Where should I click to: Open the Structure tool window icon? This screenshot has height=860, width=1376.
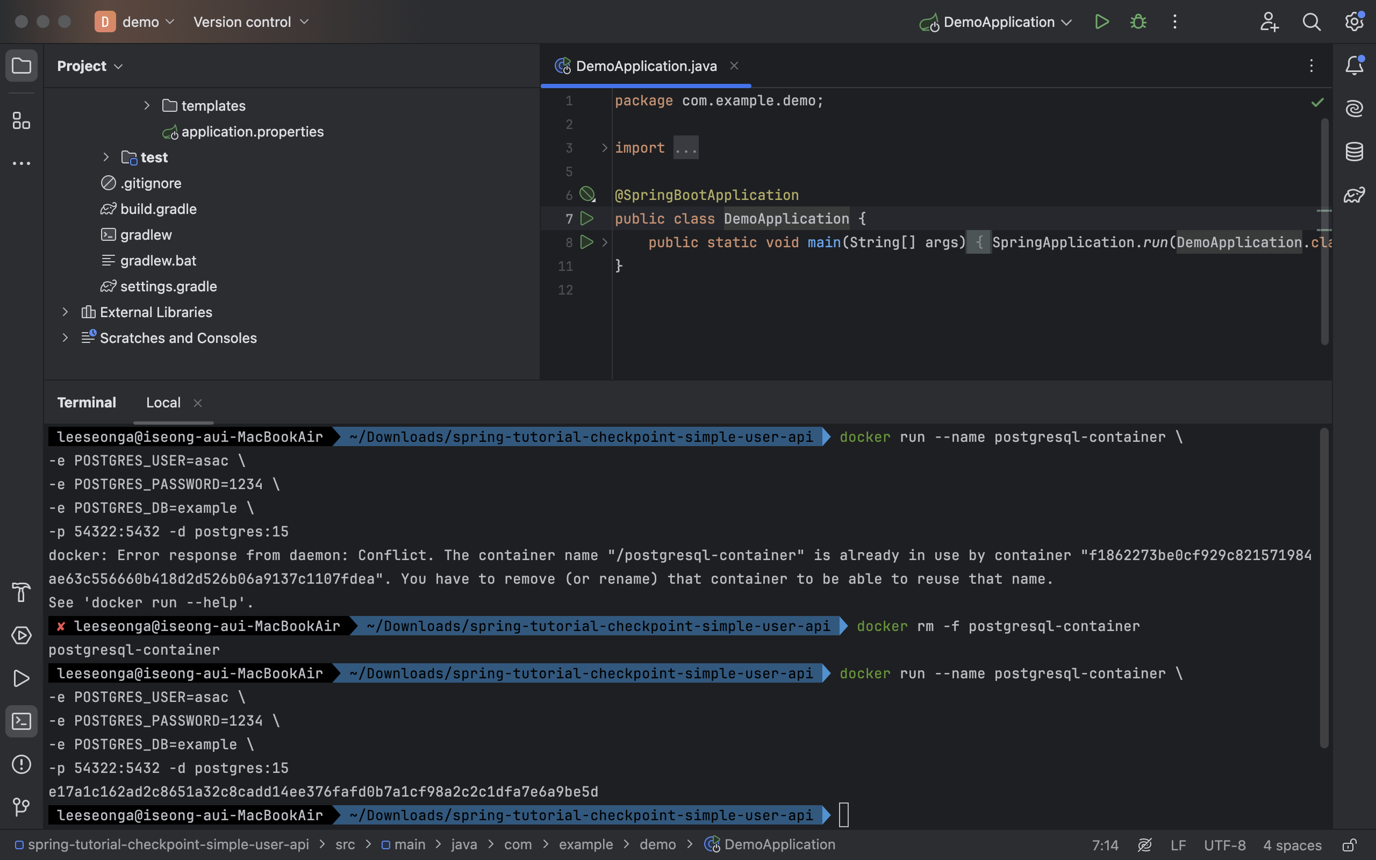(x=21, y=120)
